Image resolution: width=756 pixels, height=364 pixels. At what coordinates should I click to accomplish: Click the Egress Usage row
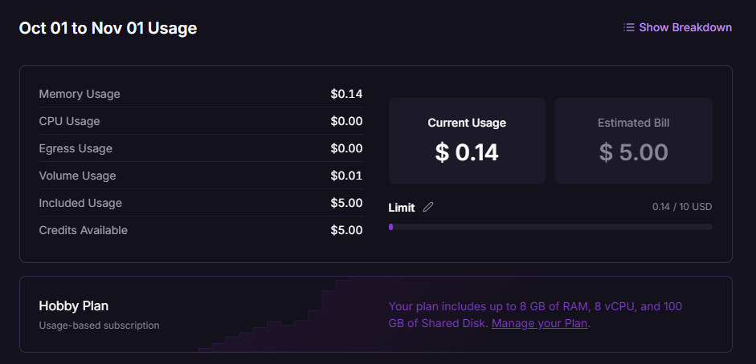pos(201,148)
